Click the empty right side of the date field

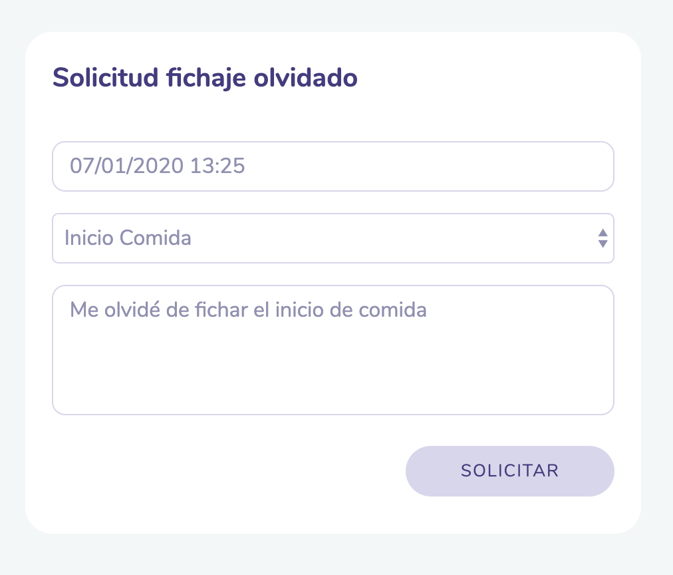(x=466, y=166)
